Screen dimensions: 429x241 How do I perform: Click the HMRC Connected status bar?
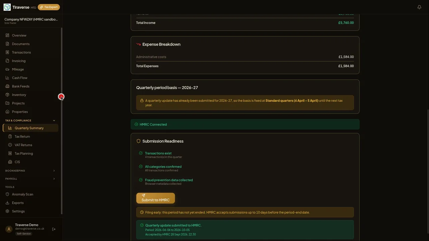click(245, 125)
